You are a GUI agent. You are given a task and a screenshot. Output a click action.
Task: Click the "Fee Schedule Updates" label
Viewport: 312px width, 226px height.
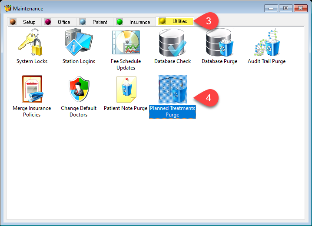click(x=126, y=64)
